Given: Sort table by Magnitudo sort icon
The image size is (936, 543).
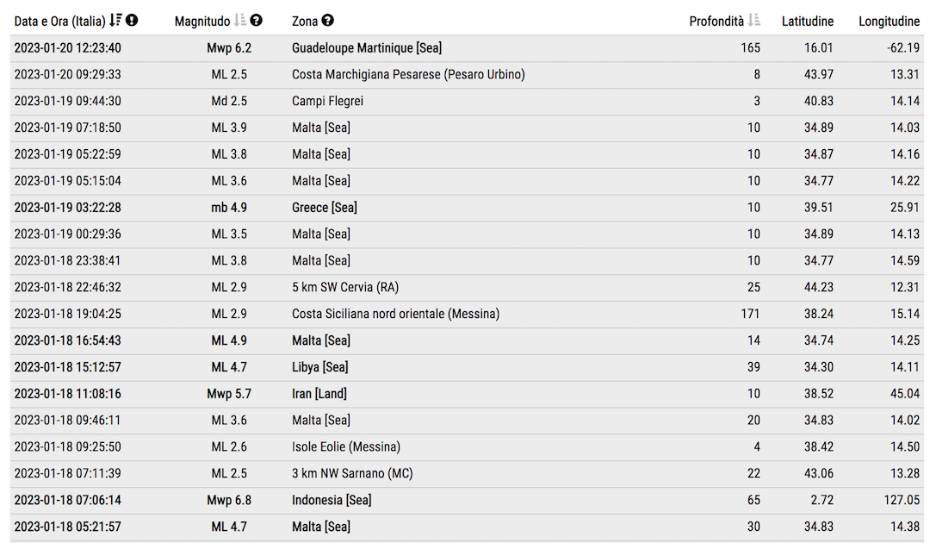Looking at the screenshot, I should pos(240,21).
